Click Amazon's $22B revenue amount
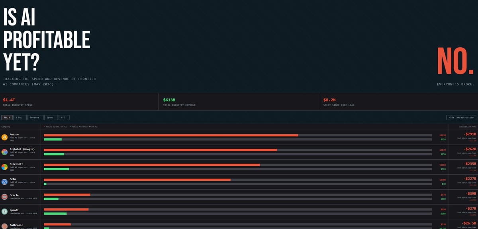 [x=443, y=140]
